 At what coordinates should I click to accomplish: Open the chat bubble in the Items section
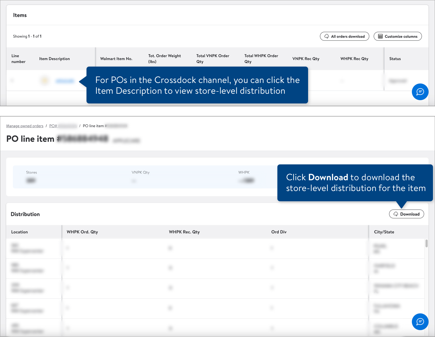pyautogui.click(x=420, y=92)
